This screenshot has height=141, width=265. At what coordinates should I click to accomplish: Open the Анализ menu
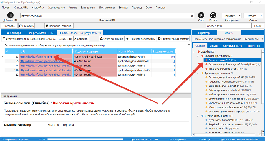73,7
